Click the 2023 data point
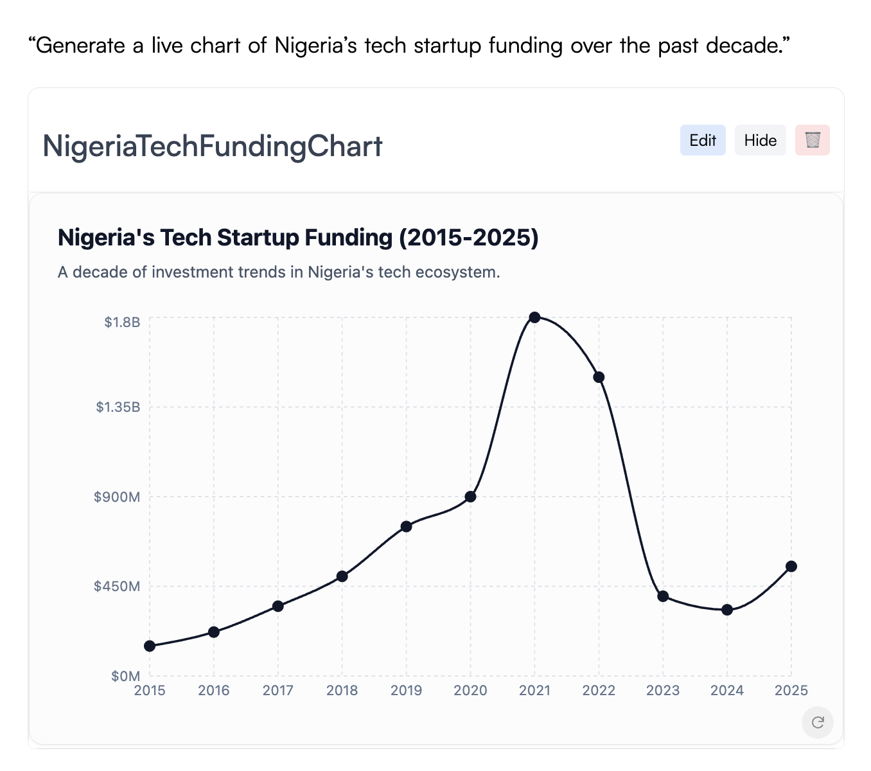The image size is (871, 771). click(x=663, y=596)
